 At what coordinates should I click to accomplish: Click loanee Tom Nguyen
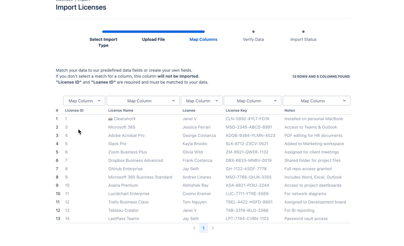click(x=194, y=202)
